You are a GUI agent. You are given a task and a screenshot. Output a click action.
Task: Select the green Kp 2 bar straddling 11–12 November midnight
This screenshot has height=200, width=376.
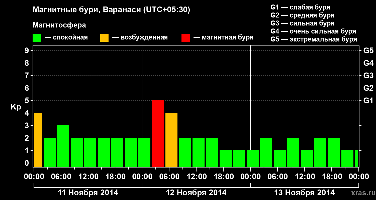click(144, 152)
